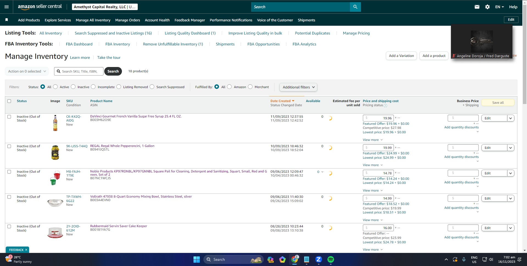Open Manage Orders in the navigation bar
Screen dimensions: 527x266
pos(128,20)
